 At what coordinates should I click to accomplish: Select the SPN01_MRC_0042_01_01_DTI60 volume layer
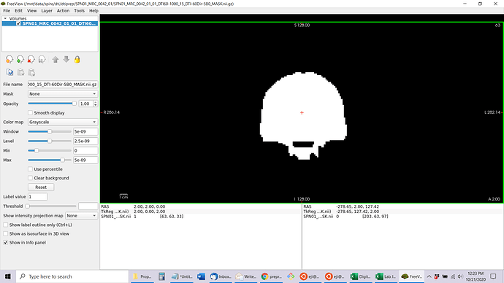click(x=59, y=23)
